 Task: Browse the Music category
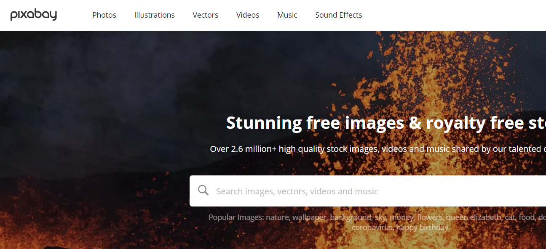(x=287, y=15)
